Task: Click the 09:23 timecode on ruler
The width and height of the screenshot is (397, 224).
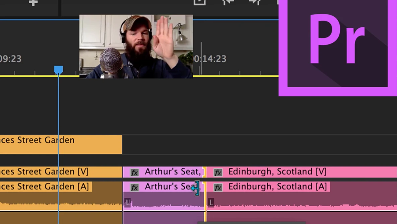Action: tap(11, 59)
